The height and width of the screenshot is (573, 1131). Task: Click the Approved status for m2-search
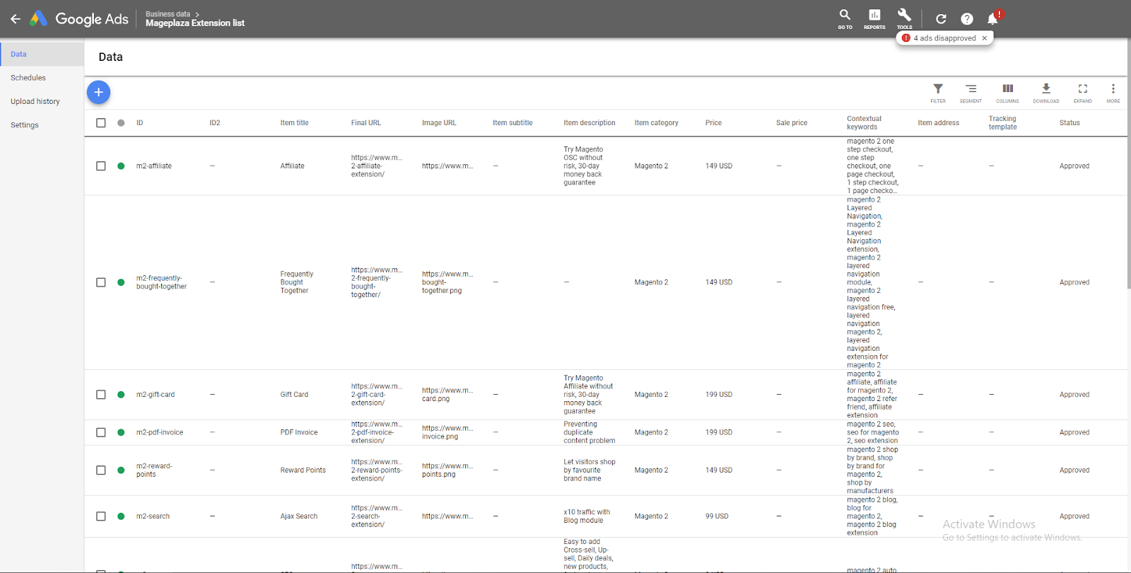pos(1074,516)
